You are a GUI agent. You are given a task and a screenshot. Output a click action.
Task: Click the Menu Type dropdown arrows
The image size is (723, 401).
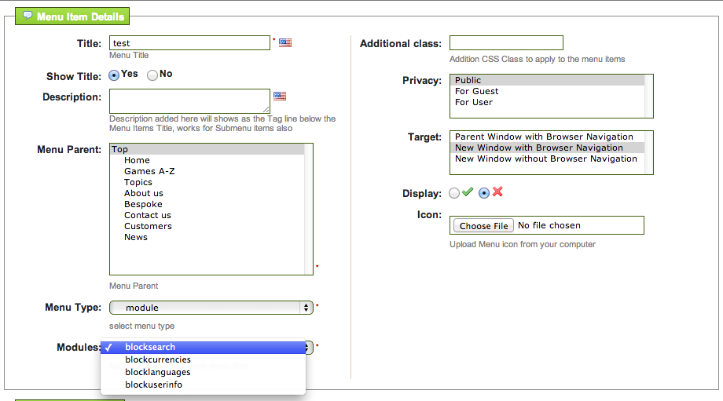pyautogui.click(x=306, y=308)
